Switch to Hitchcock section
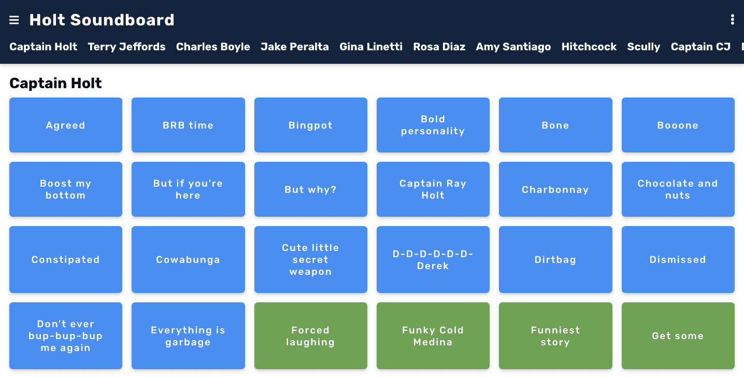The height and width of the screenshot is (377, 744). point(589,47)
